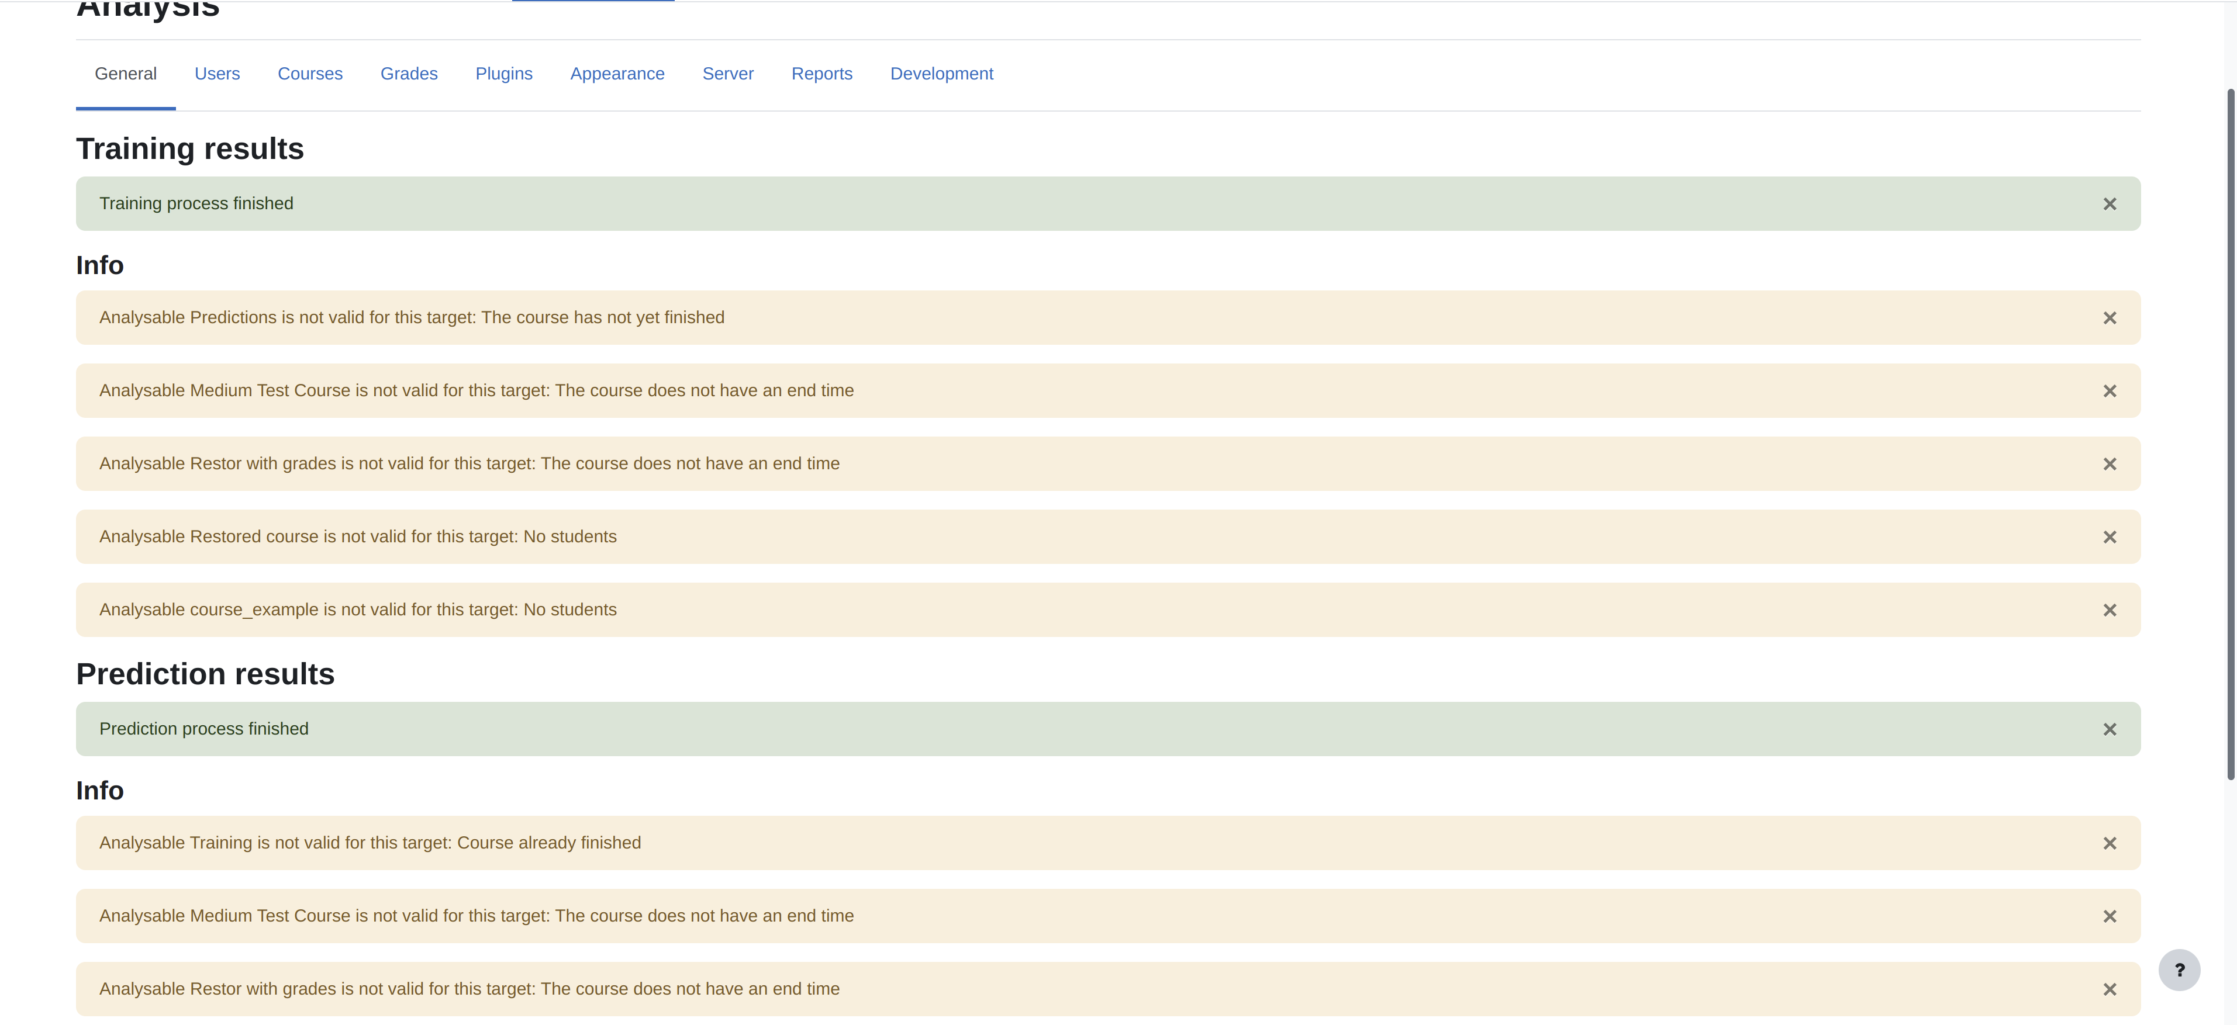The height and width of the screenshot is (1025, 2237).
Task: Dismiss 'Restored course No students' notice
Action: coord(2110,537)
